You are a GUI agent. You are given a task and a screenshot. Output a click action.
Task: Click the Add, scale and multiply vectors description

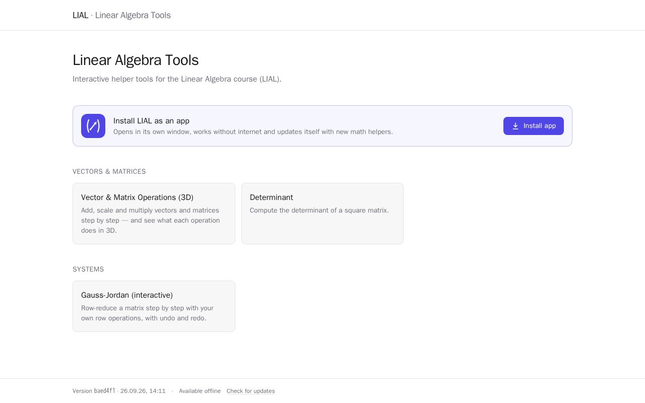coord(151,220)
